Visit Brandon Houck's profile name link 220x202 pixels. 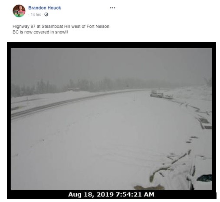click(45, 8)
